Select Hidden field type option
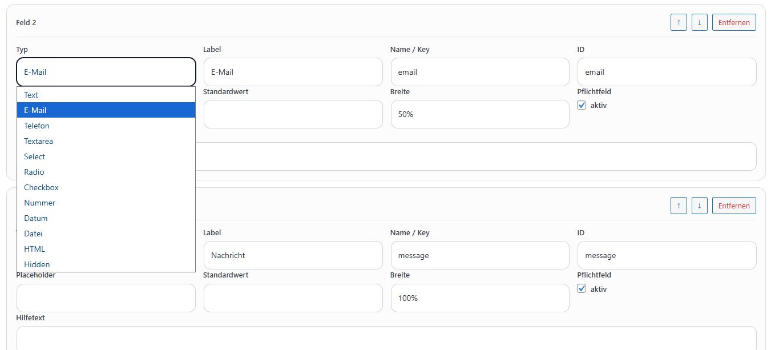 37,264
